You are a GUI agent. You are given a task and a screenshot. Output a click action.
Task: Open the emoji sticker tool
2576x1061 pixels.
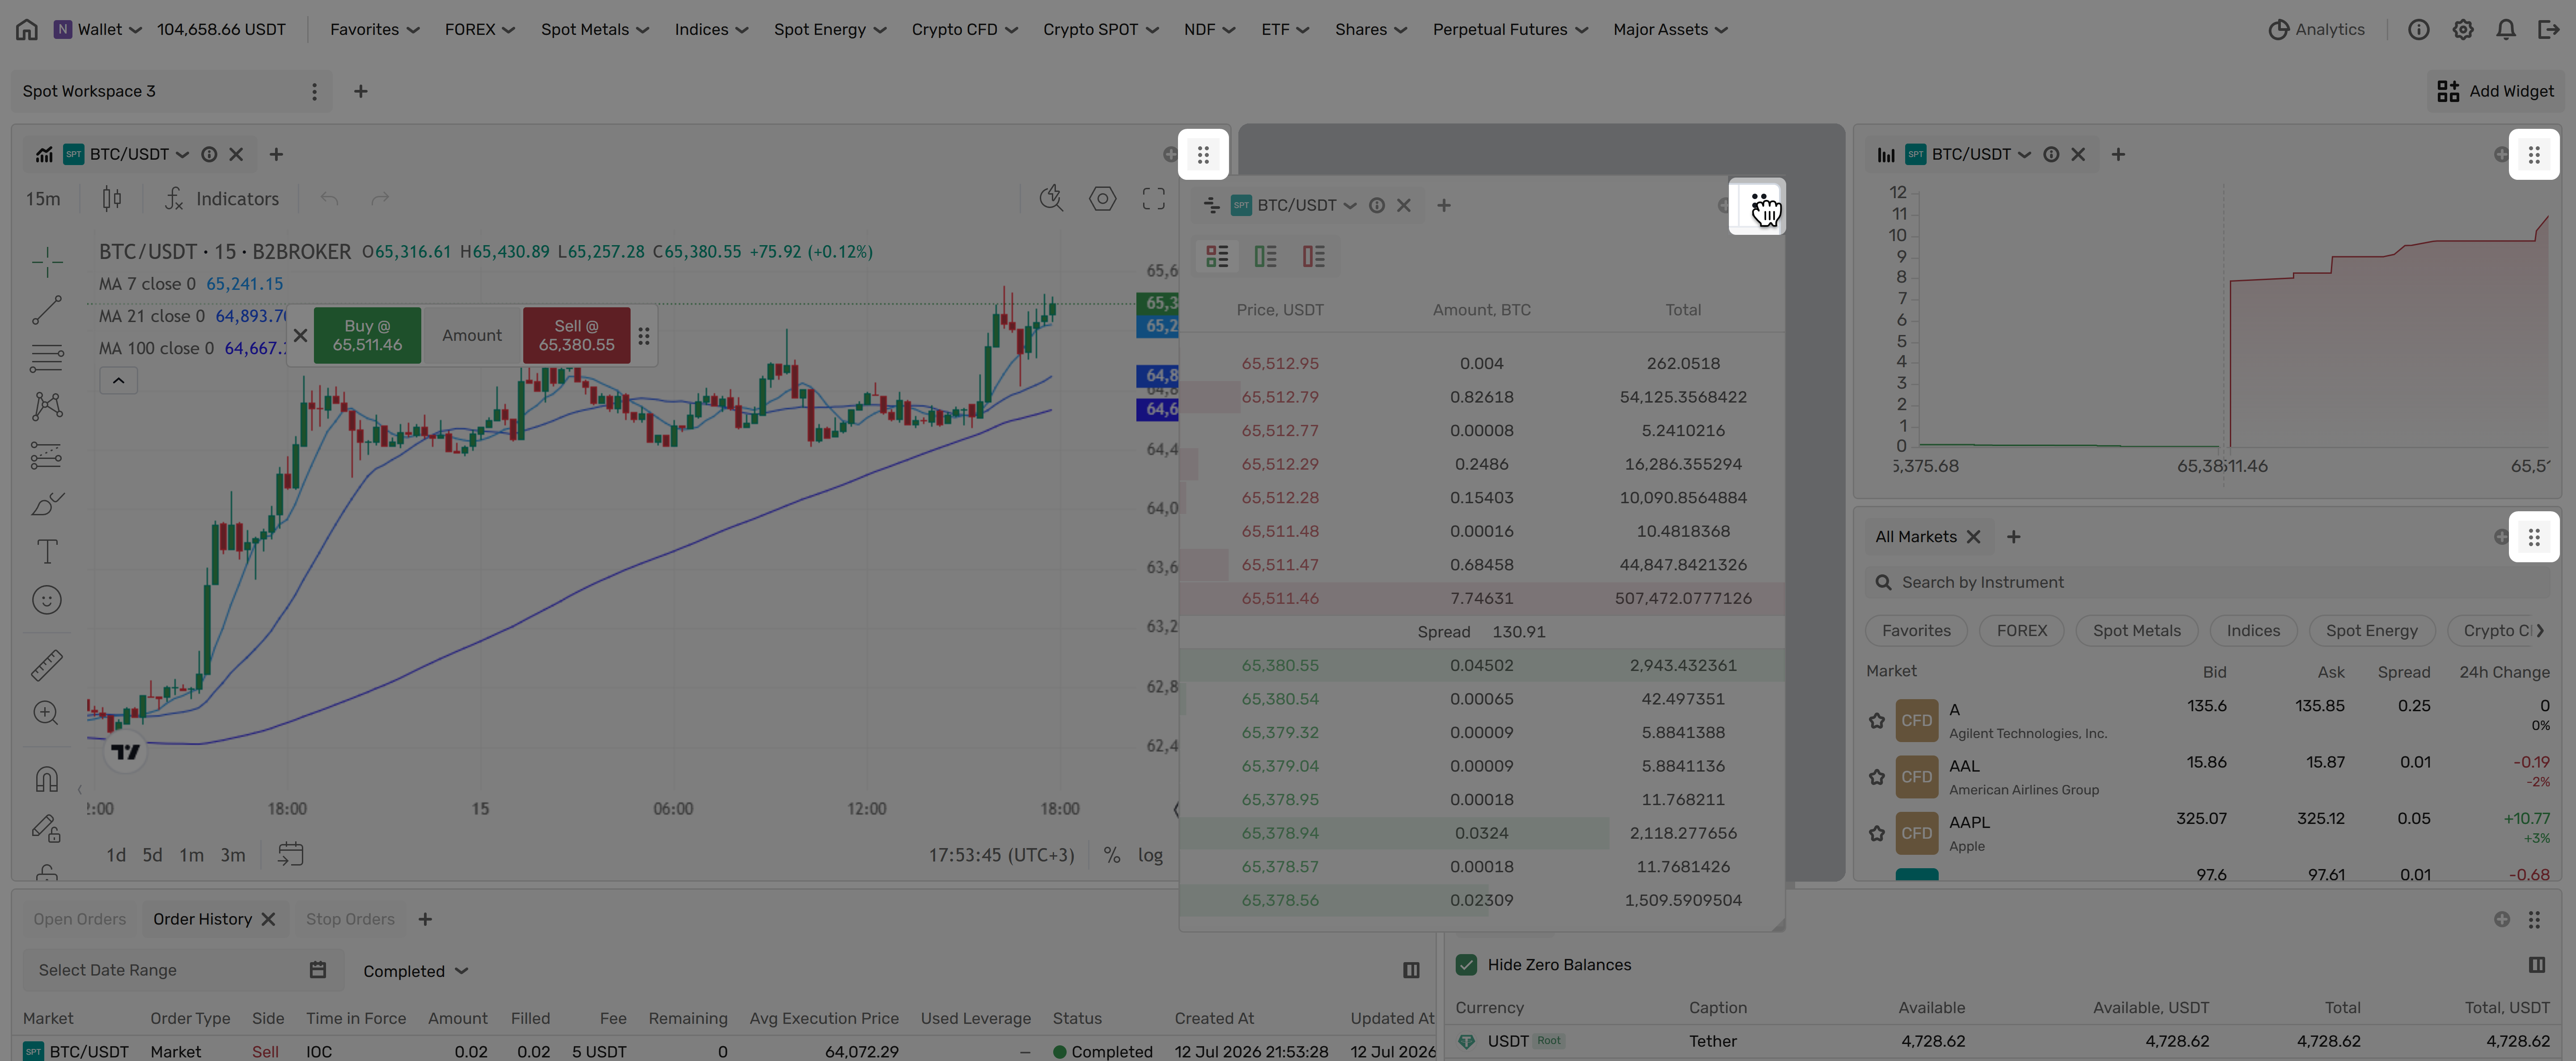coord(47,600)
